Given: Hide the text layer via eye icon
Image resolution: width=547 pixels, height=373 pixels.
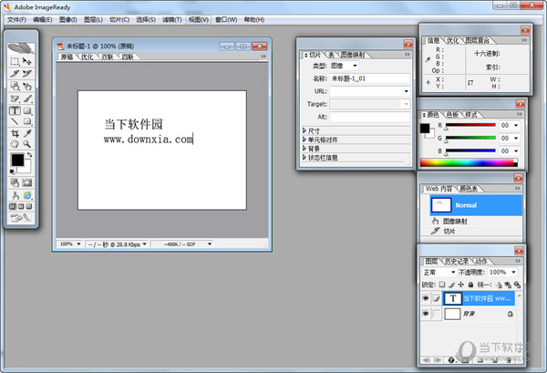Looking at the screenshot, I should [x=426, y=298].
